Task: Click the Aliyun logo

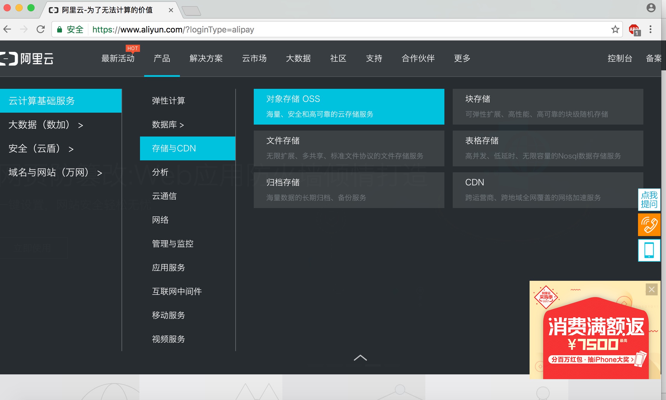Action: coord(27,58)
